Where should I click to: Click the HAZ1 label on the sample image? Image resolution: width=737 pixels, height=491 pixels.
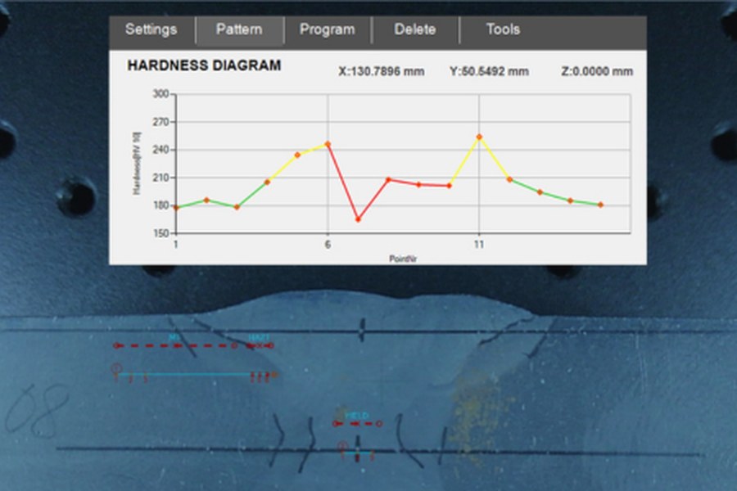click(259, 337)
